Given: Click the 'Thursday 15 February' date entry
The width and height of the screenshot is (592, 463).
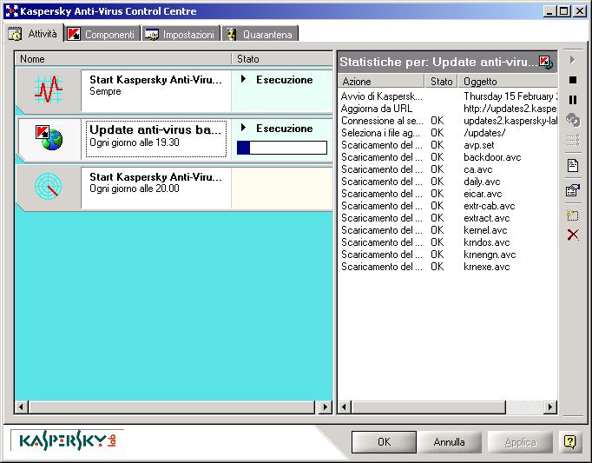Looking at the screenshot, I should [510, 96].
